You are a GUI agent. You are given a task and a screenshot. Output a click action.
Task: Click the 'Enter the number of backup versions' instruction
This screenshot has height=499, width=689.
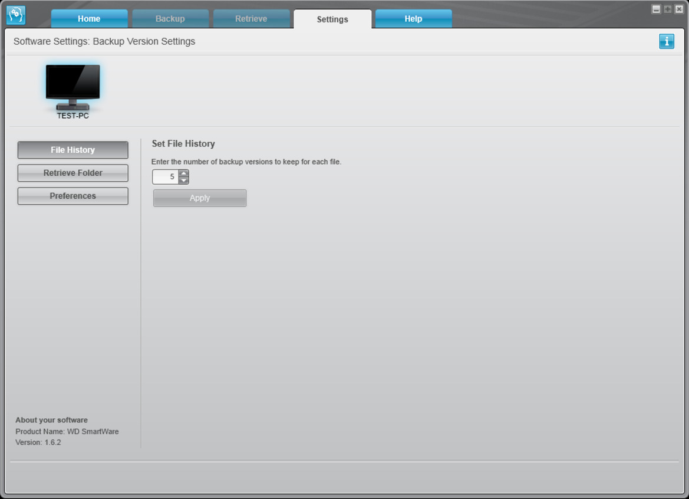[x=246, y=162]
